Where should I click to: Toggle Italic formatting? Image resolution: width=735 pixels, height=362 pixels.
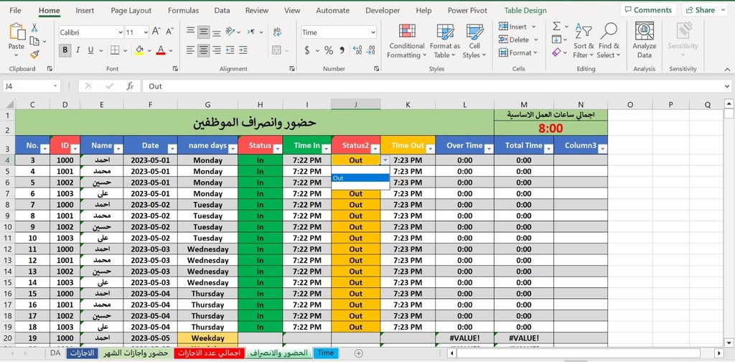pyautogui.click(x=78, y=50)
